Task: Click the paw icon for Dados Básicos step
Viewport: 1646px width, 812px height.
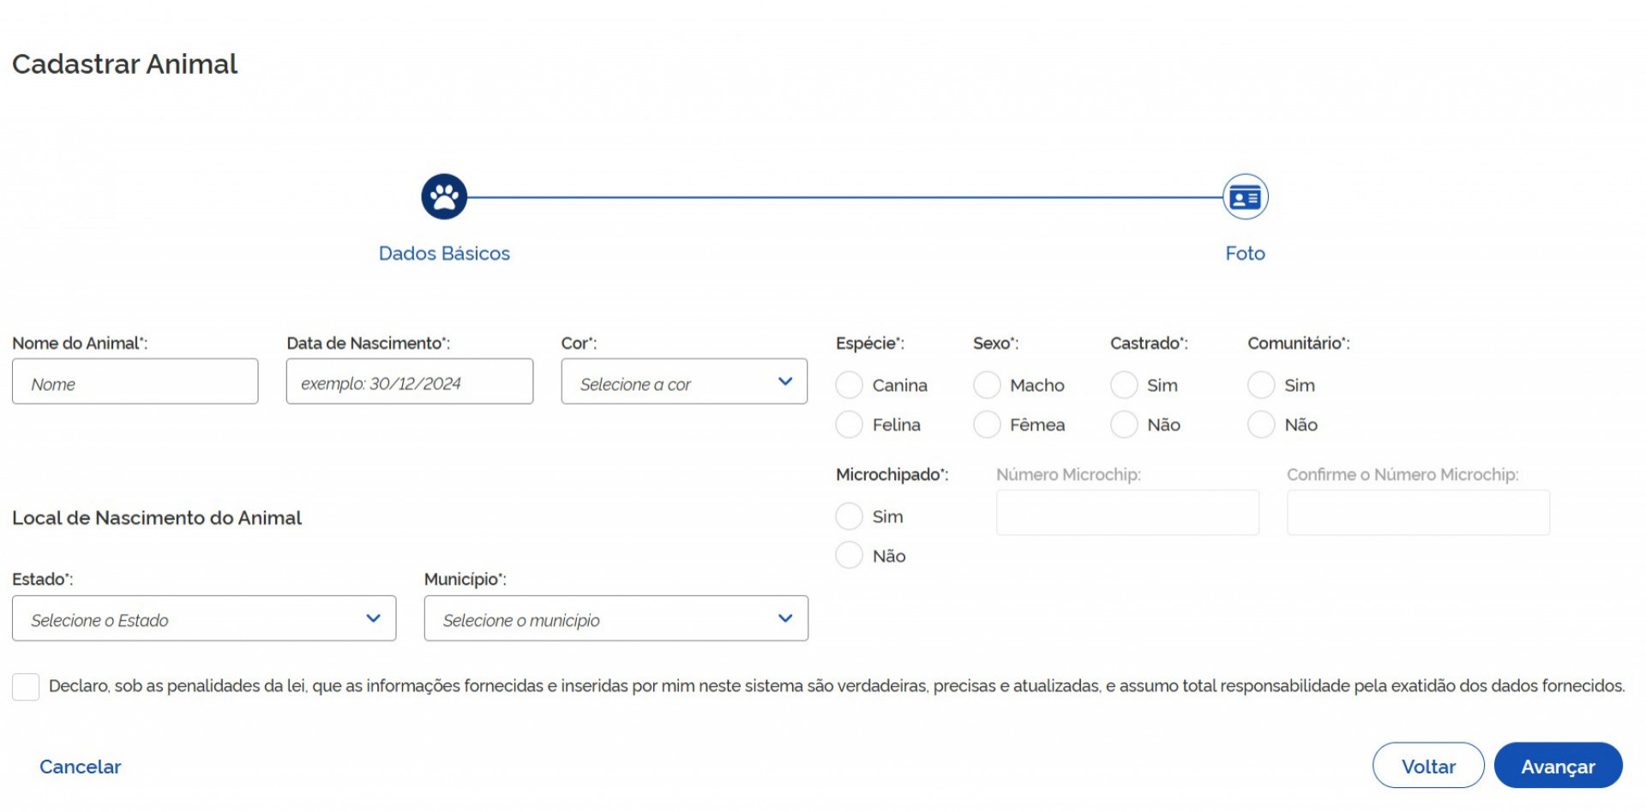Action: [x=444, y=197]
